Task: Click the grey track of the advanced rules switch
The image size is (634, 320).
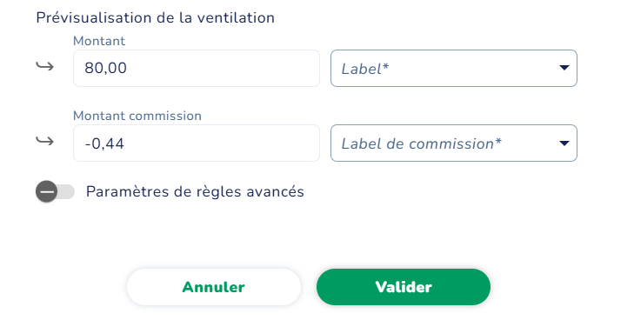Action: 67,191
